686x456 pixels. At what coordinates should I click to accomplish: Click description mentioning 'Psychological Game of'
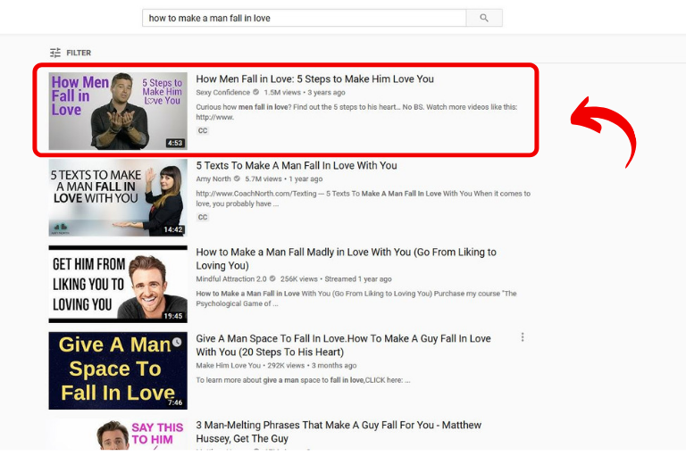point(356,299)
